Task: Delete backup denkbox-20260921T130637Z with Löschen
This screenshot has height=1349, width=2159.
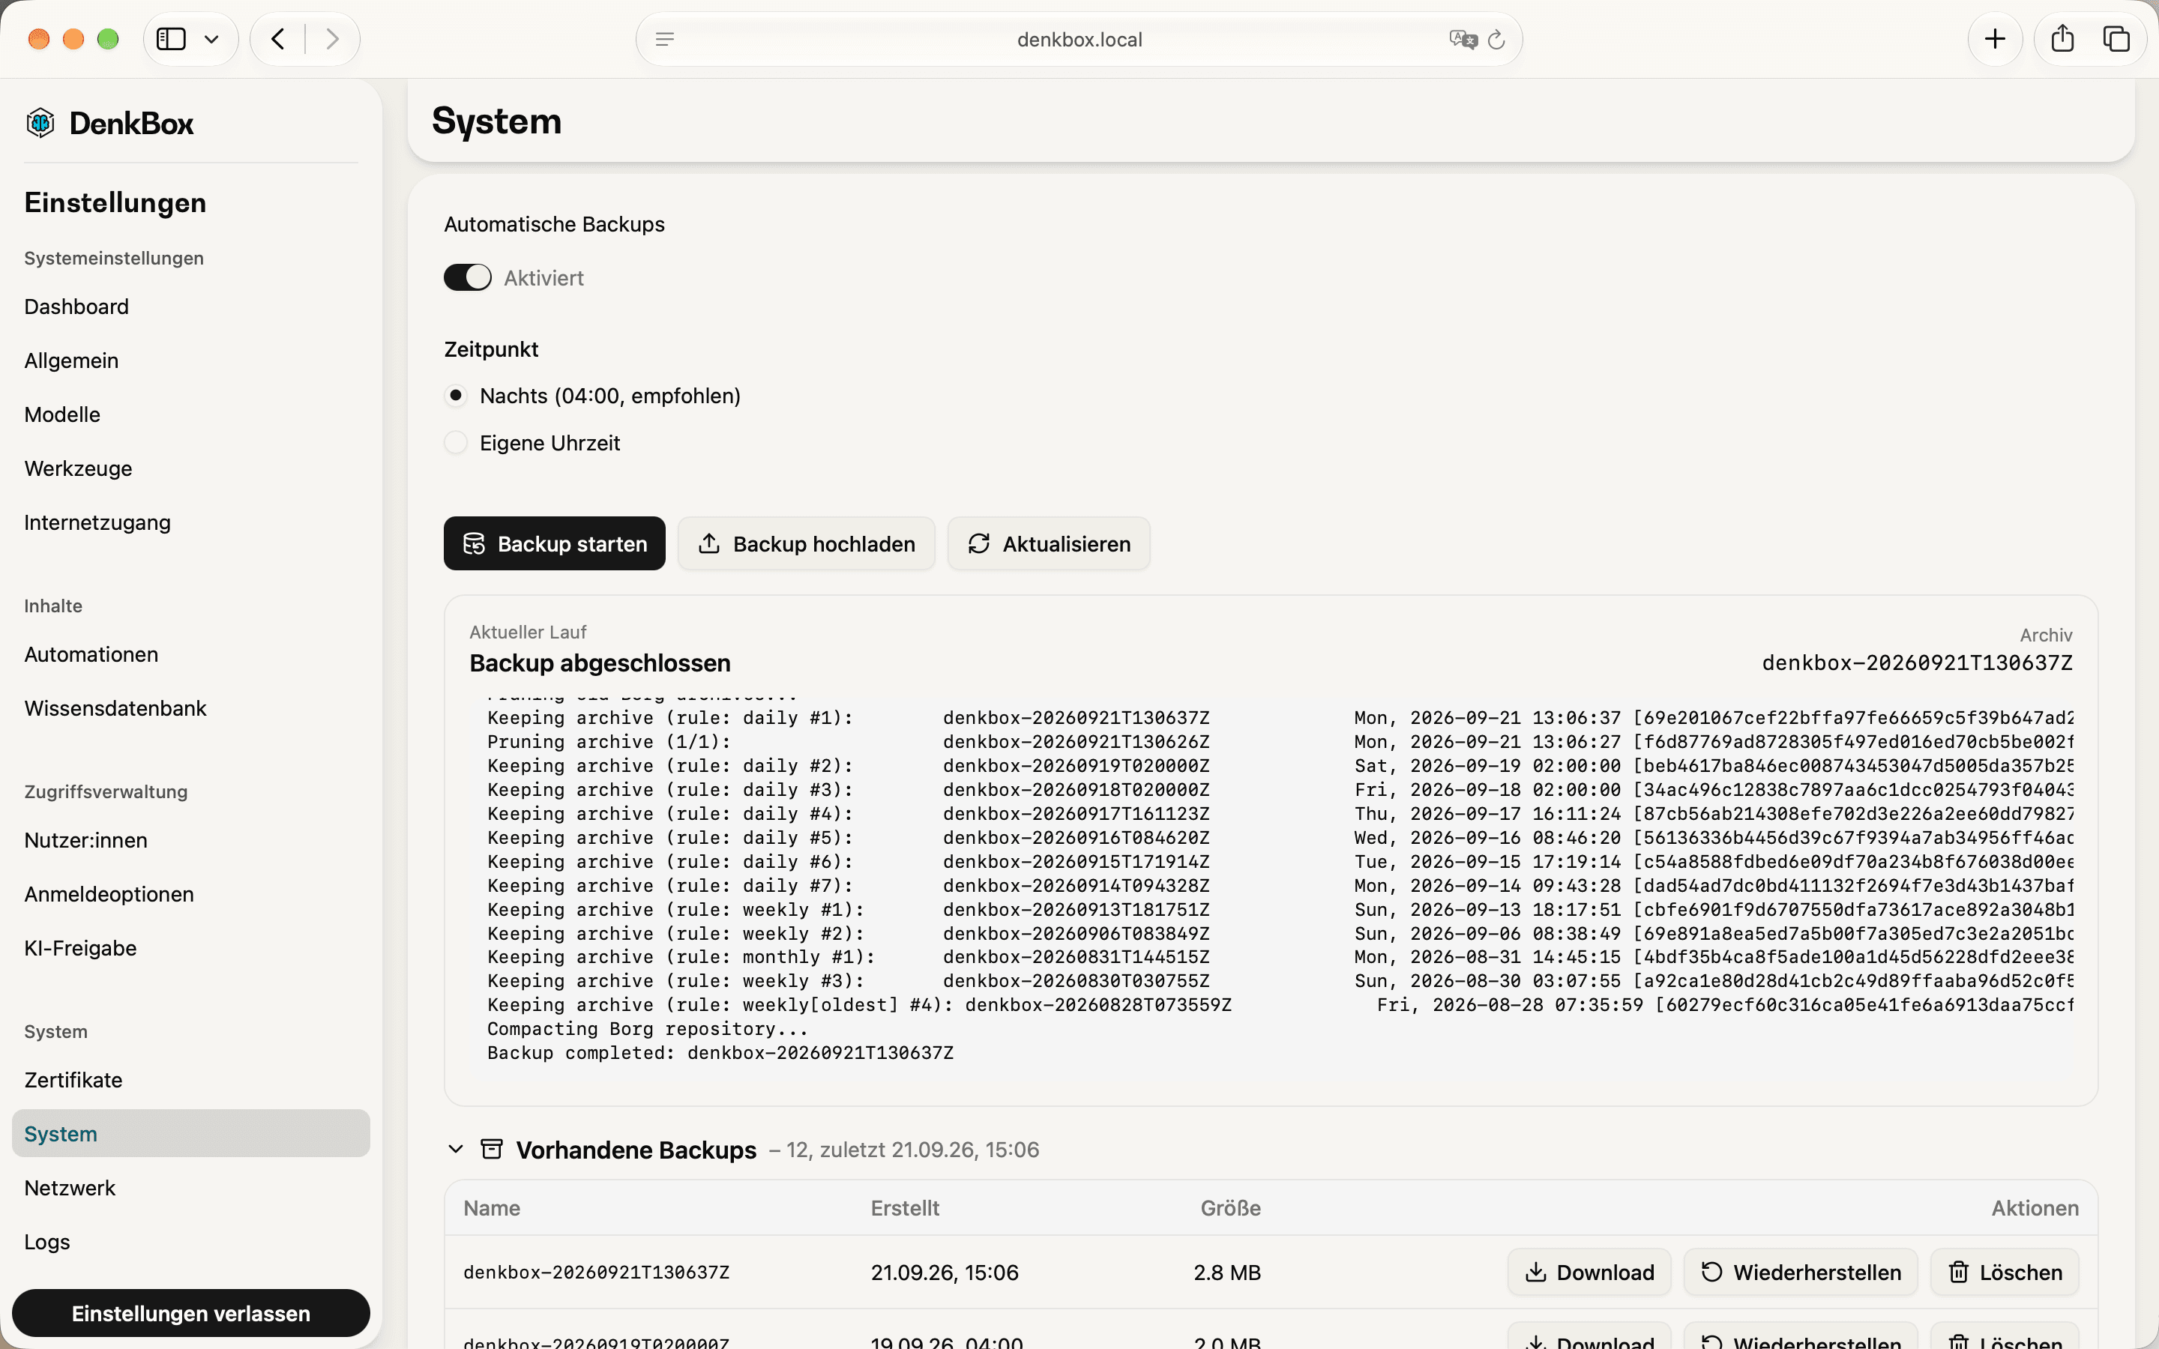Action: point(2005,1273)
